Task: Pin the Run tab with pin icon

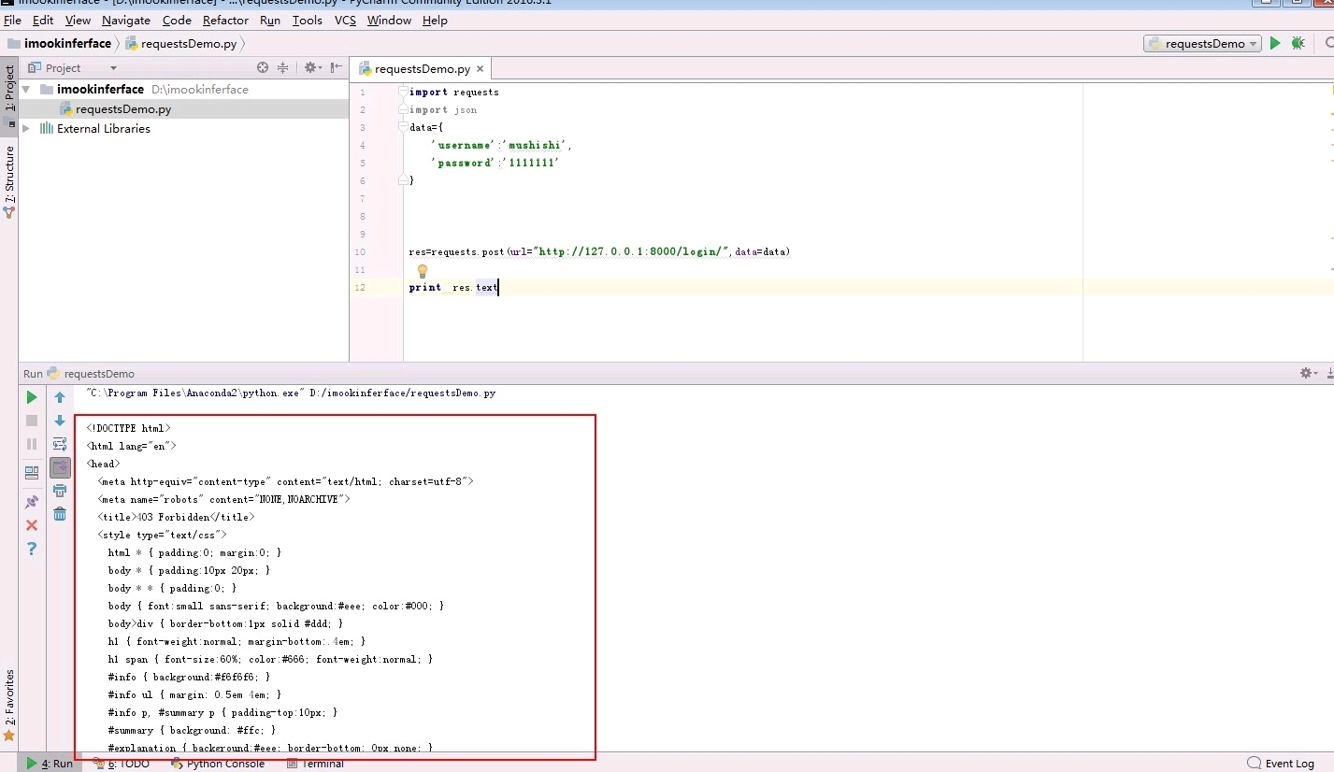Action: coord(32,502)
